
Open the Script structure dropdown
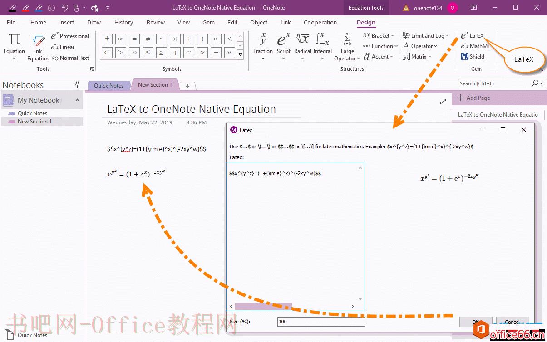[284, 46]
